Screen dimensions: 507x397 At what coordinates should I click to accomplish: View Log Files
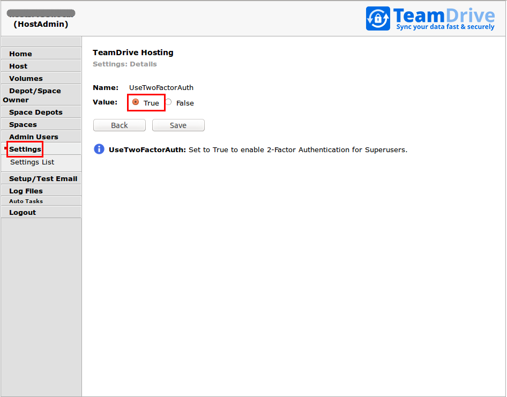(x=41, y=191)
